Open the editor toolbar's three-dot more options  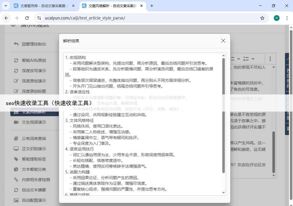pyautogui.click(x=270, y=59)
